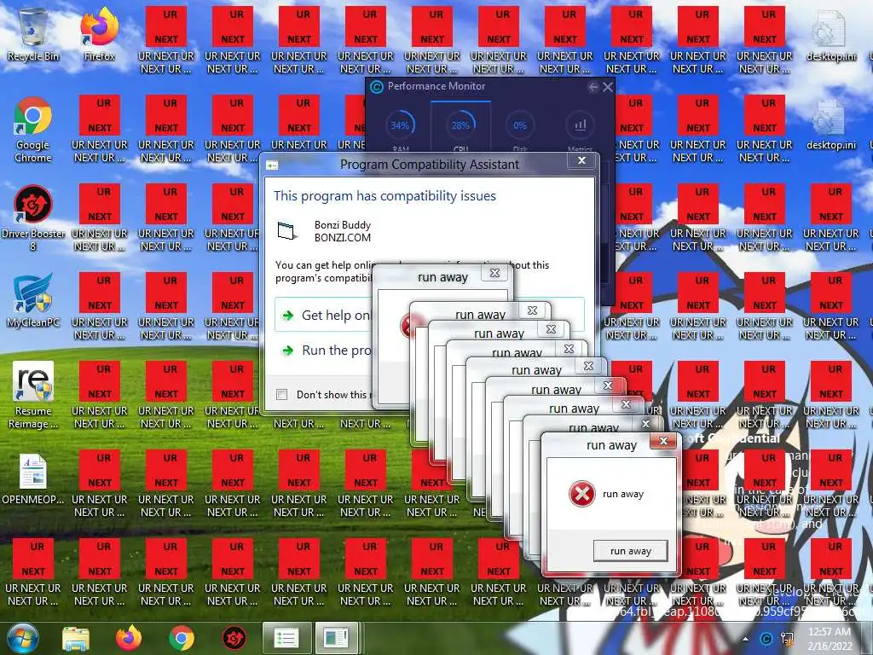The image size is (873, 655).
Task: Close the frontmost 'run away' dialog
Action: (x=663, y=441)
